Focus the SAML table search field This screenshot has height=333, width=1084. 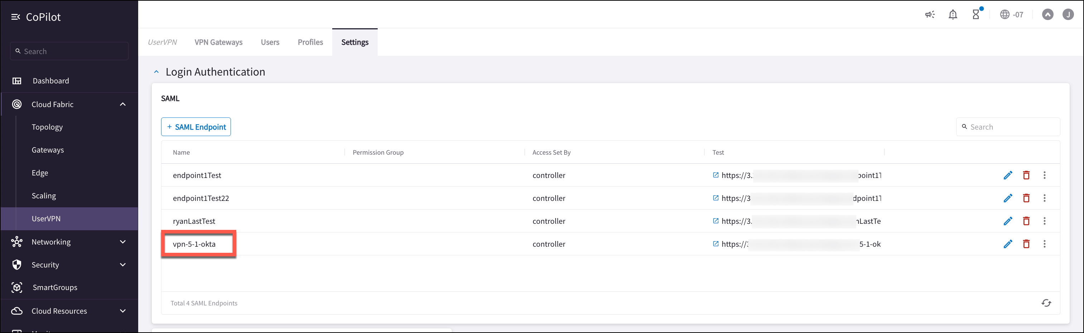click(x=1008, y=127)
